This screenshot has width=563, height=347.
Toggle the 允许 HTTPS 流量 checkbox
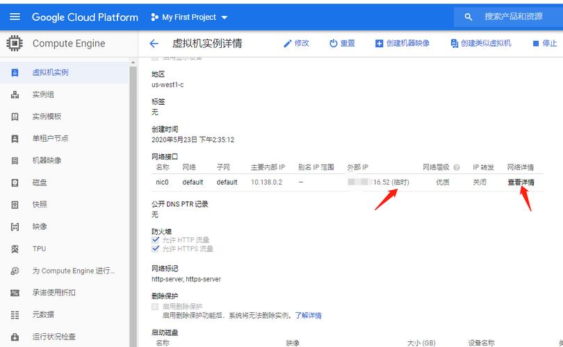156,248
